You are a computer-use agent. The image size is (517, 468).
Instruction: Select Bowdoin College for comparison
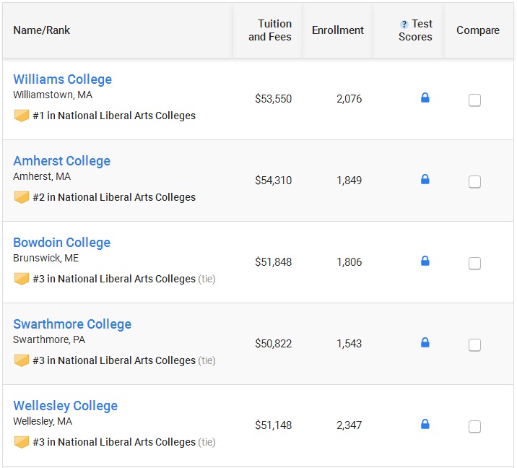tap(474, 263)
